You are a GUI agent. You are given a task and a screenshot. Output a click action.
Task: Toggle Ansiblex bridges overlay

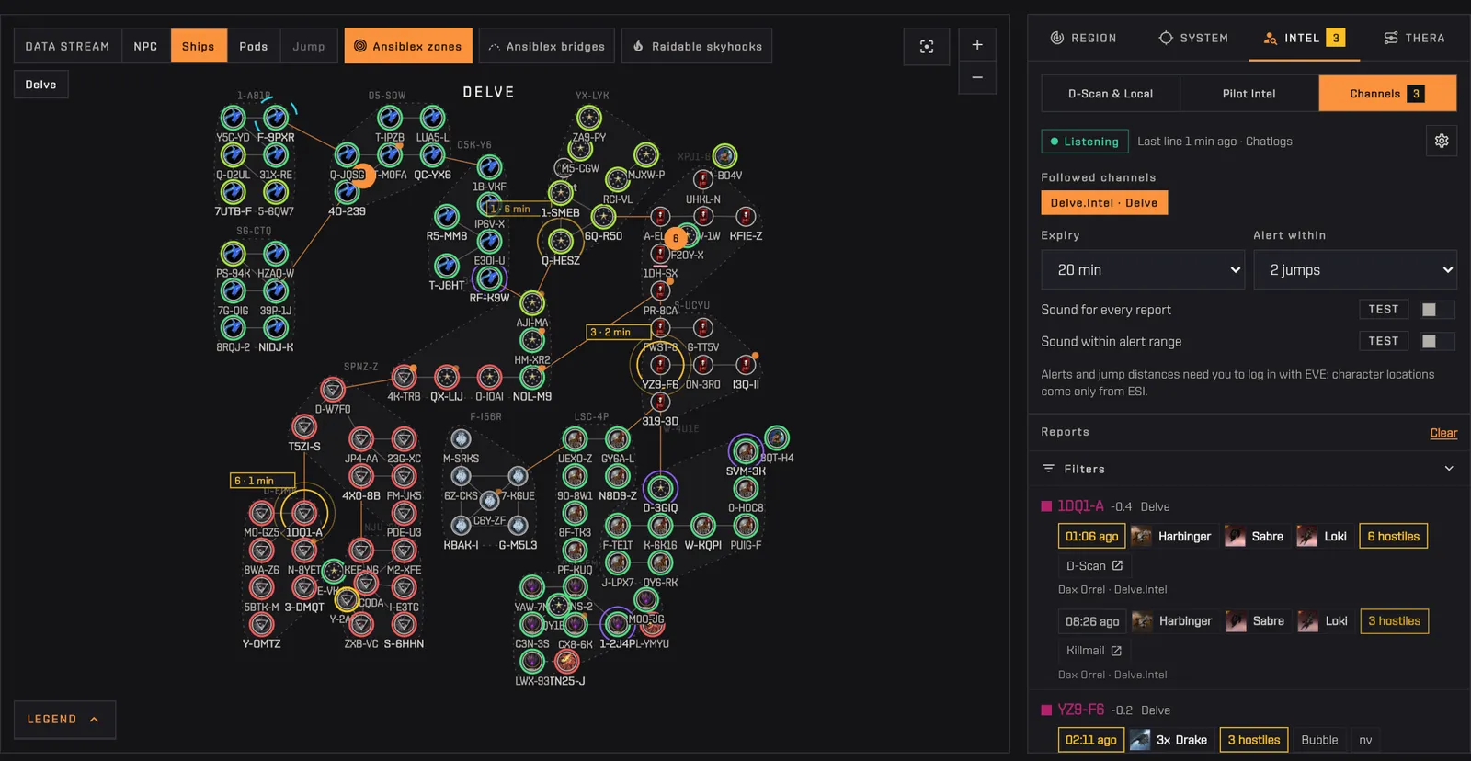point(547,46)
